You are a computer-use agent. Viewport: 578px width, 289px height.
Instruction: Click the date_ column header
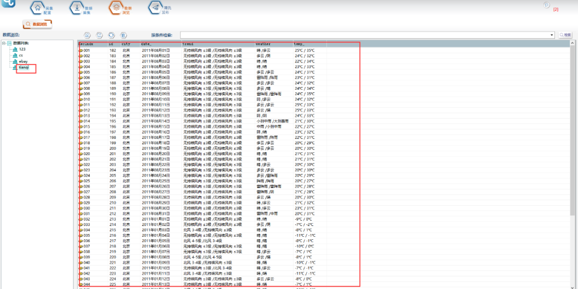(x=146, y=44)
